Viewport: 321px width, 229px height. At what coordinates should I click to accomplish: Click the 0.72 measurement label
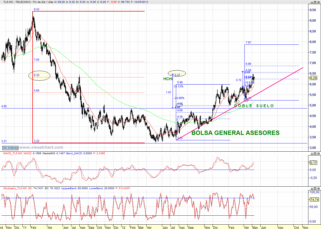[239, 80]
